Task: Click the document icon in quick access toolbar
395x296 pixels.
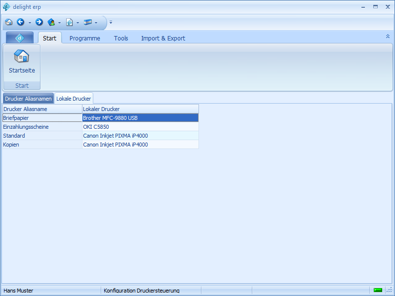Action: 70,22
